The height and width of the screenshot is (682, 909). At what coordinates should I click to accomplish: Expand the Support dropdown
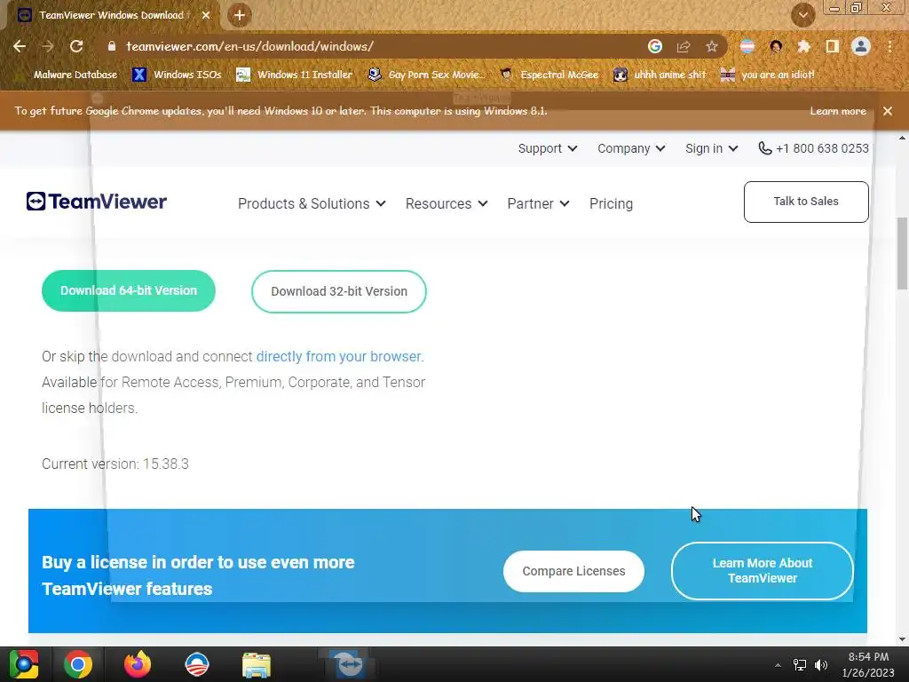click(x=547, y=148)
